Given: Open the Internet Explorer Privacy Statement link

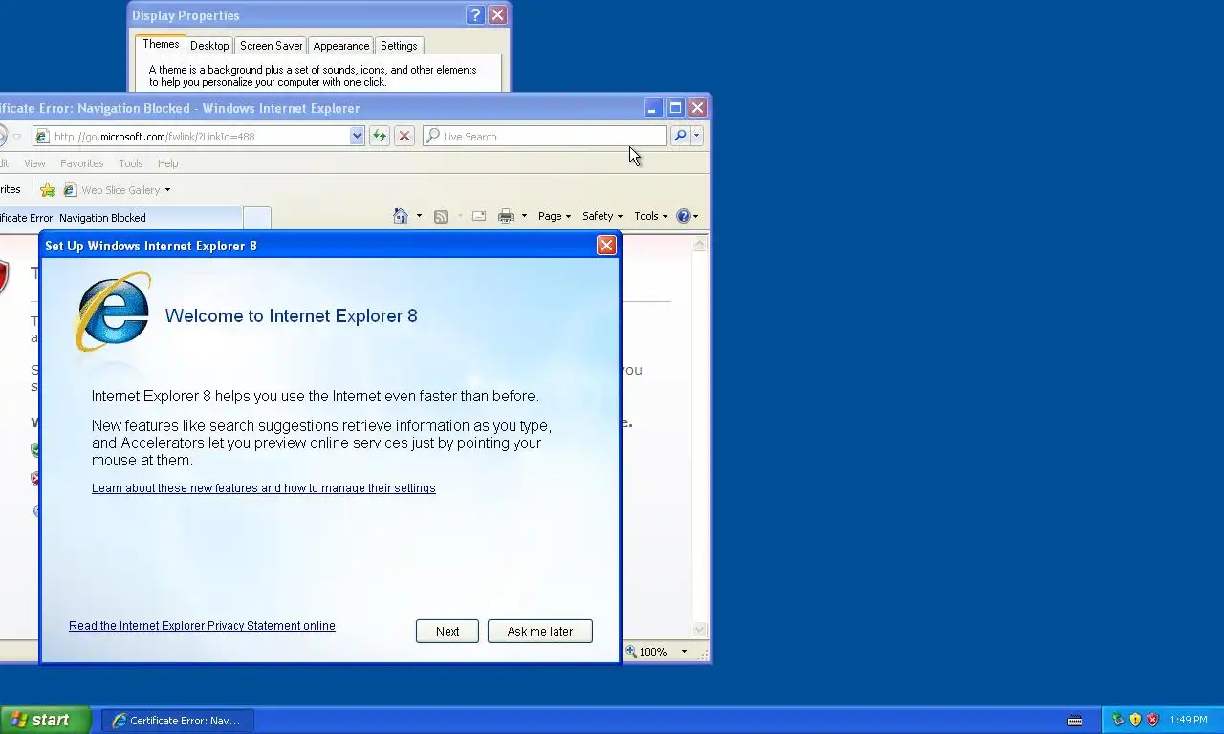Looking at the screenshot, I should 202,626.
